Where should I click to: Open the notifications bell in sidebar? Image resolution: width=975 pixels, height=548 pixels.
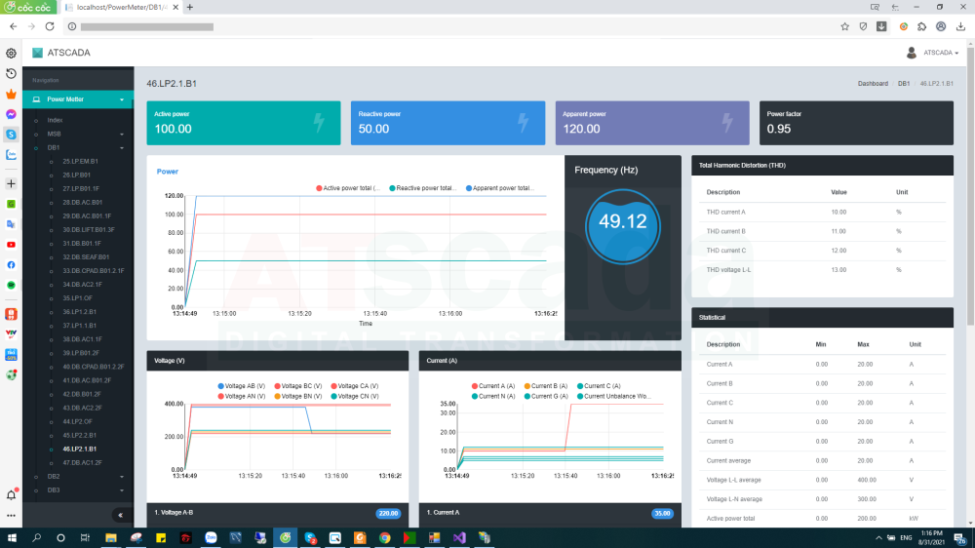(x=11, y=495)
